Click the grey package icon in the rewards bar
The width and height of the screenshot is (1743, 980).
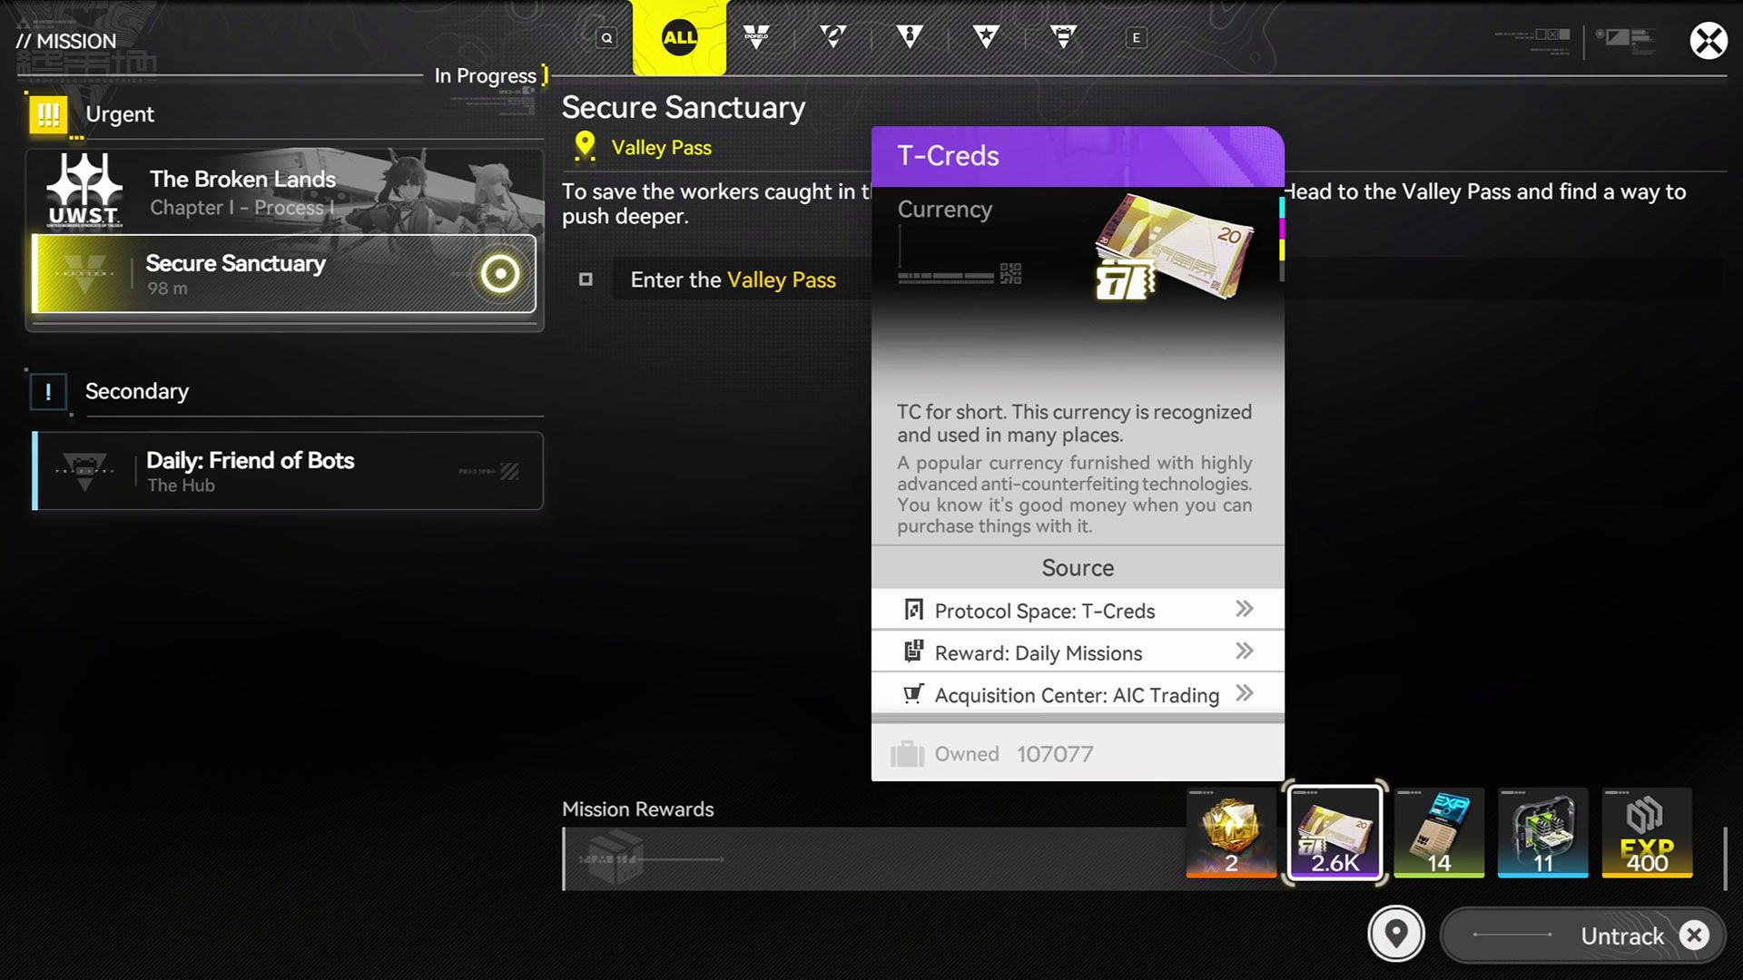[617, 858]
